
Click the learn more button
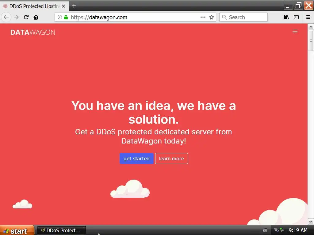click(171, 159)
